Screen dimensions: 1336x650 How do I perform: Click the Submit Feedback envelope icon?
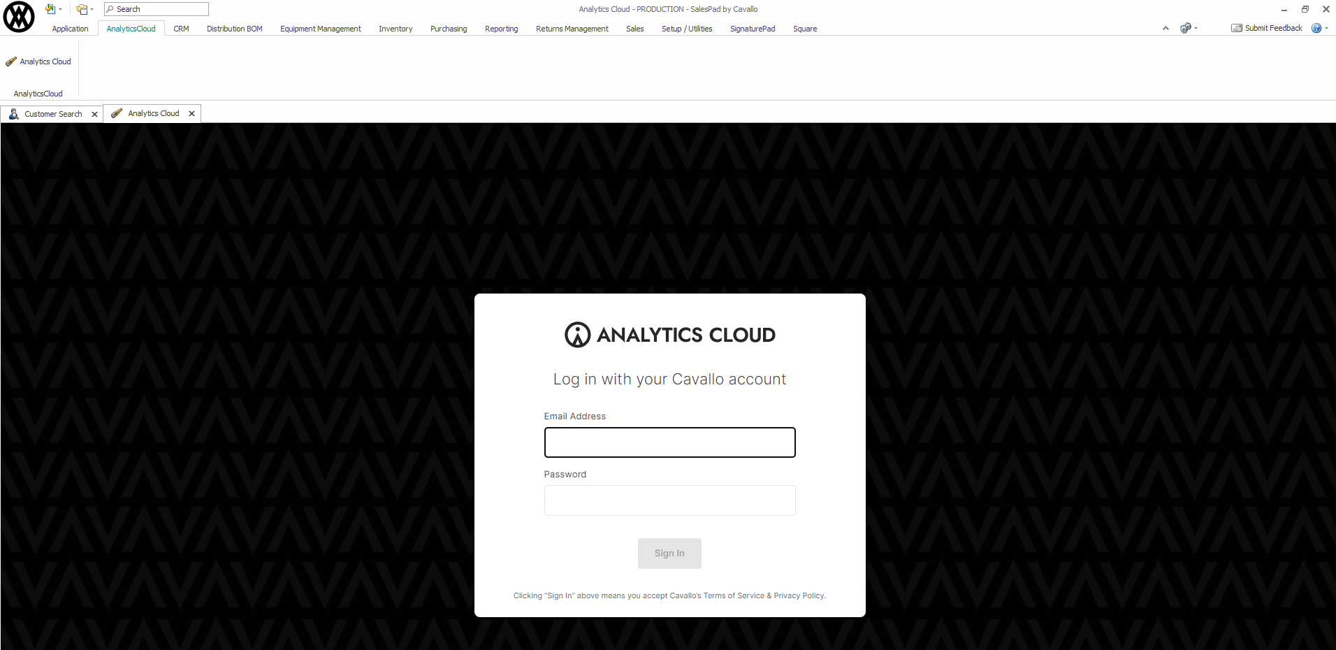tap(1236, 28)
